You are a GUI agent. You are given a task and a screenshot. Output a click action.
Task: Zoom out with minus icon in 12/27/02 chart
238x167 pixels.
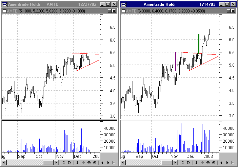(89, 163)
